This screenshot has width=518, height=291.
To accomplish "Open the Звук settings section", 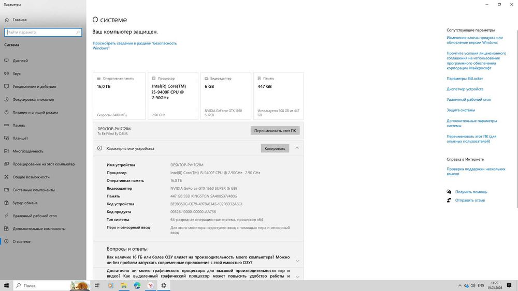I will (17, 73).
